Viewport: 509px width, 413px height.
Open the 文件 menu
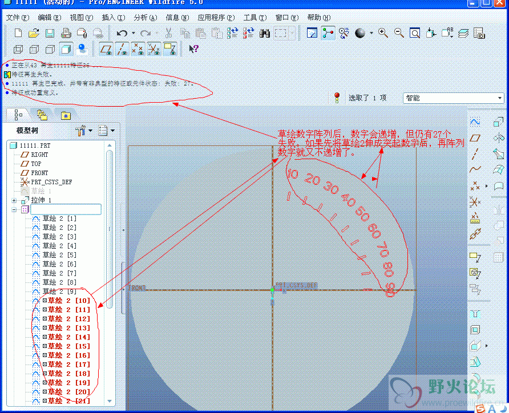pyautogui.click(x=18, y=18)
